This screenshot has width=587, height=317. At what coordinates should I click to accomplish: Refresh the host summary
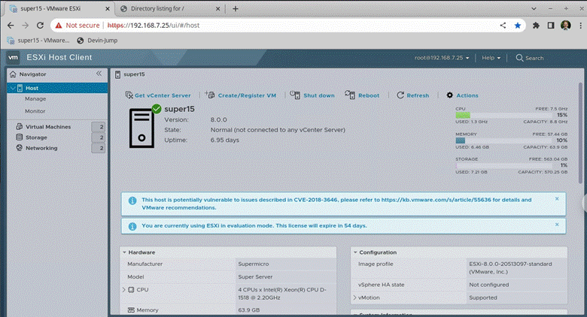[413, 95]
